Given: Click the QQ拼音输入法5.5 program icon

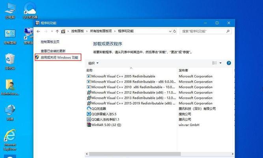Looking at the screenshot, I should (x=89, y=114).
